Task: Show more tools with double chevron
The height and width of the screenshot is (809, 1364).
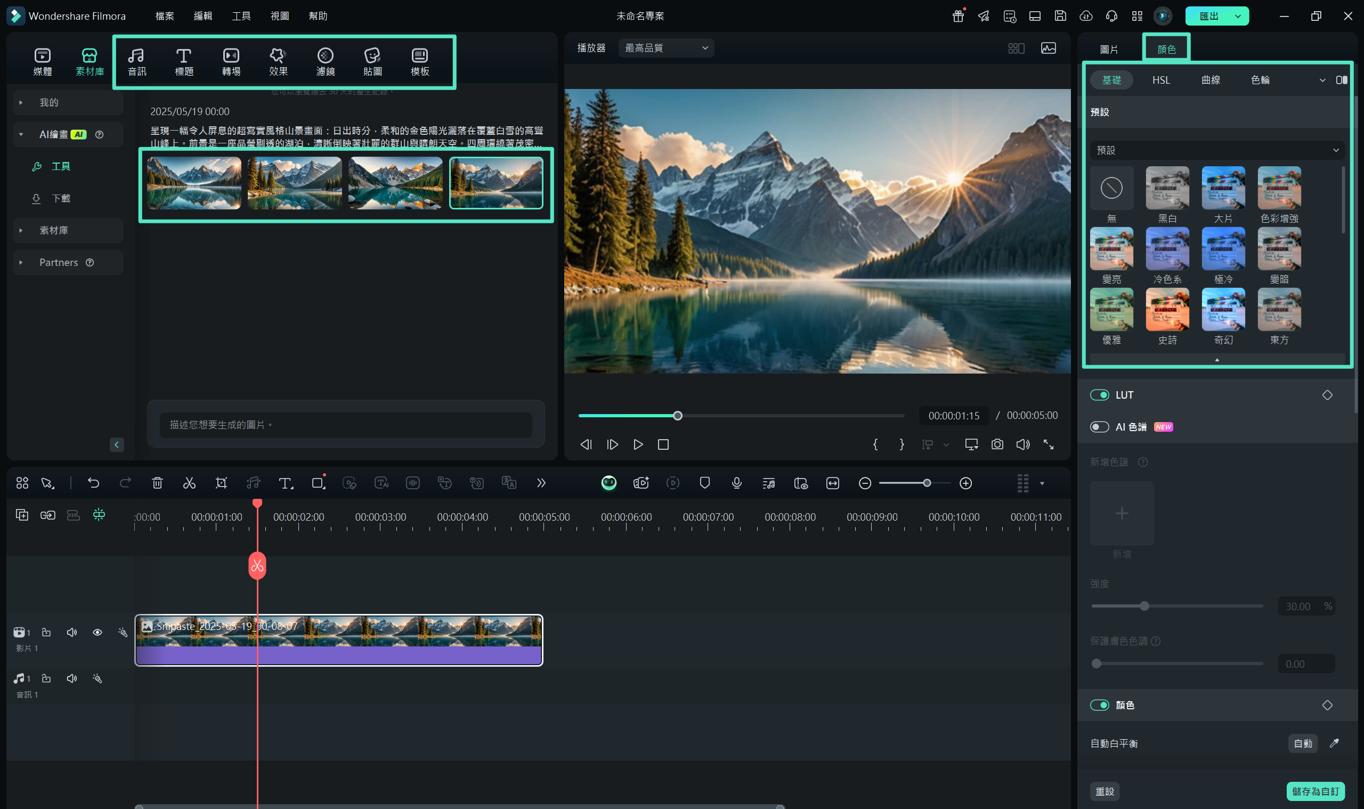Action: [x=541, y=482]
